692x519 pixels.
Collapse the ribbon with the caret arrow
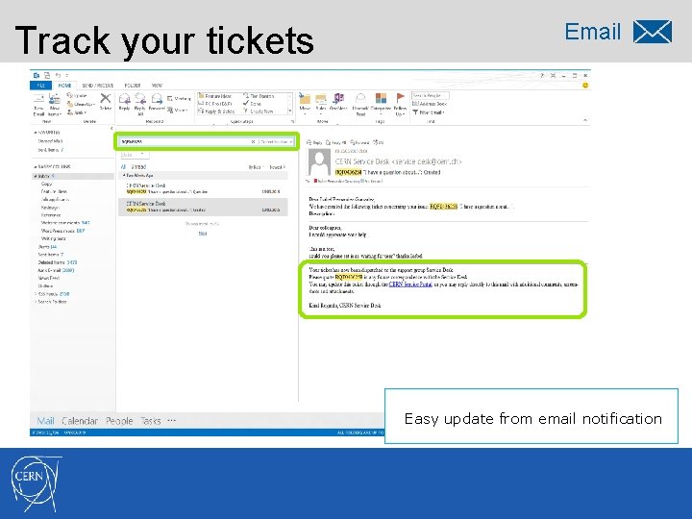pos(585,120)
